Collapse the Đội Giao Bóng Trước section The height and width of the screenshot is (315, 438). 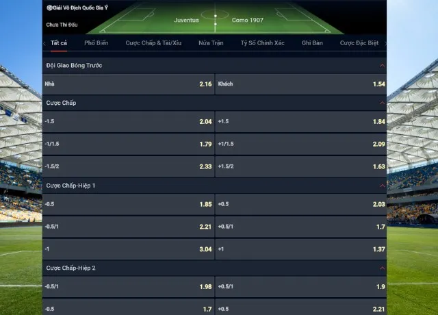(x=381, y=65)
